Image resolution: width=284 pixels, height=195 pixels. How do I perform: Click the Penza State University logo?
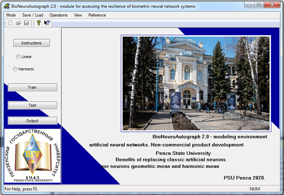click(x=32, y=156)
